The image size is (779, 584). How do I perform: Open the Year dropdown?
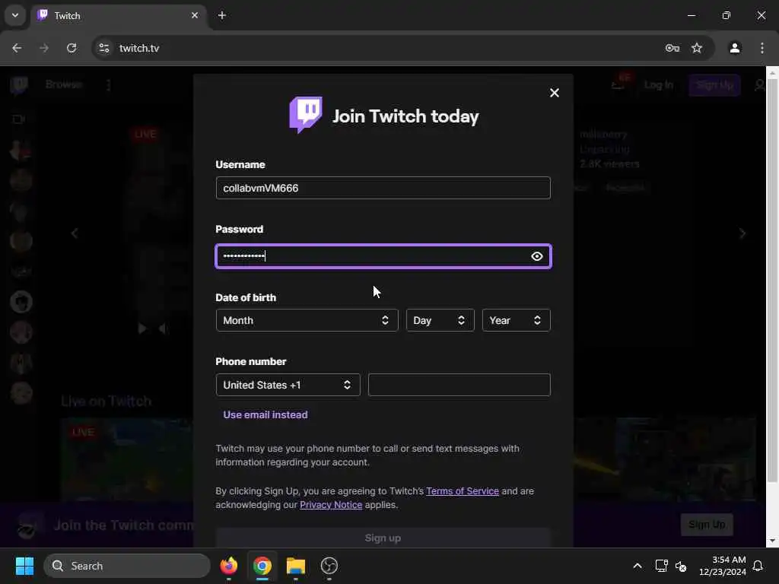tap(517, 320)
